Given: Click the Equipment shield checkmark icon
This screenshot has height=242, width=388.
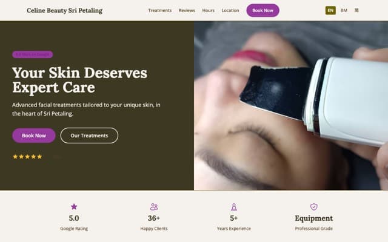Looking at the screenshot, I should (x=314, y=207).
